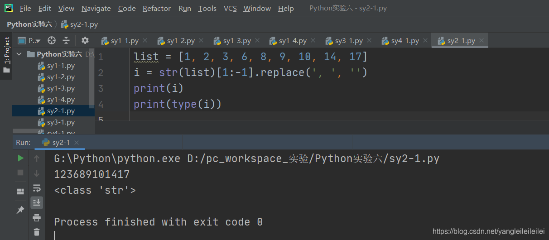Close the sy3-1.py editor tab
Viewport: 549px width, 240px height.
coord(370,40)
